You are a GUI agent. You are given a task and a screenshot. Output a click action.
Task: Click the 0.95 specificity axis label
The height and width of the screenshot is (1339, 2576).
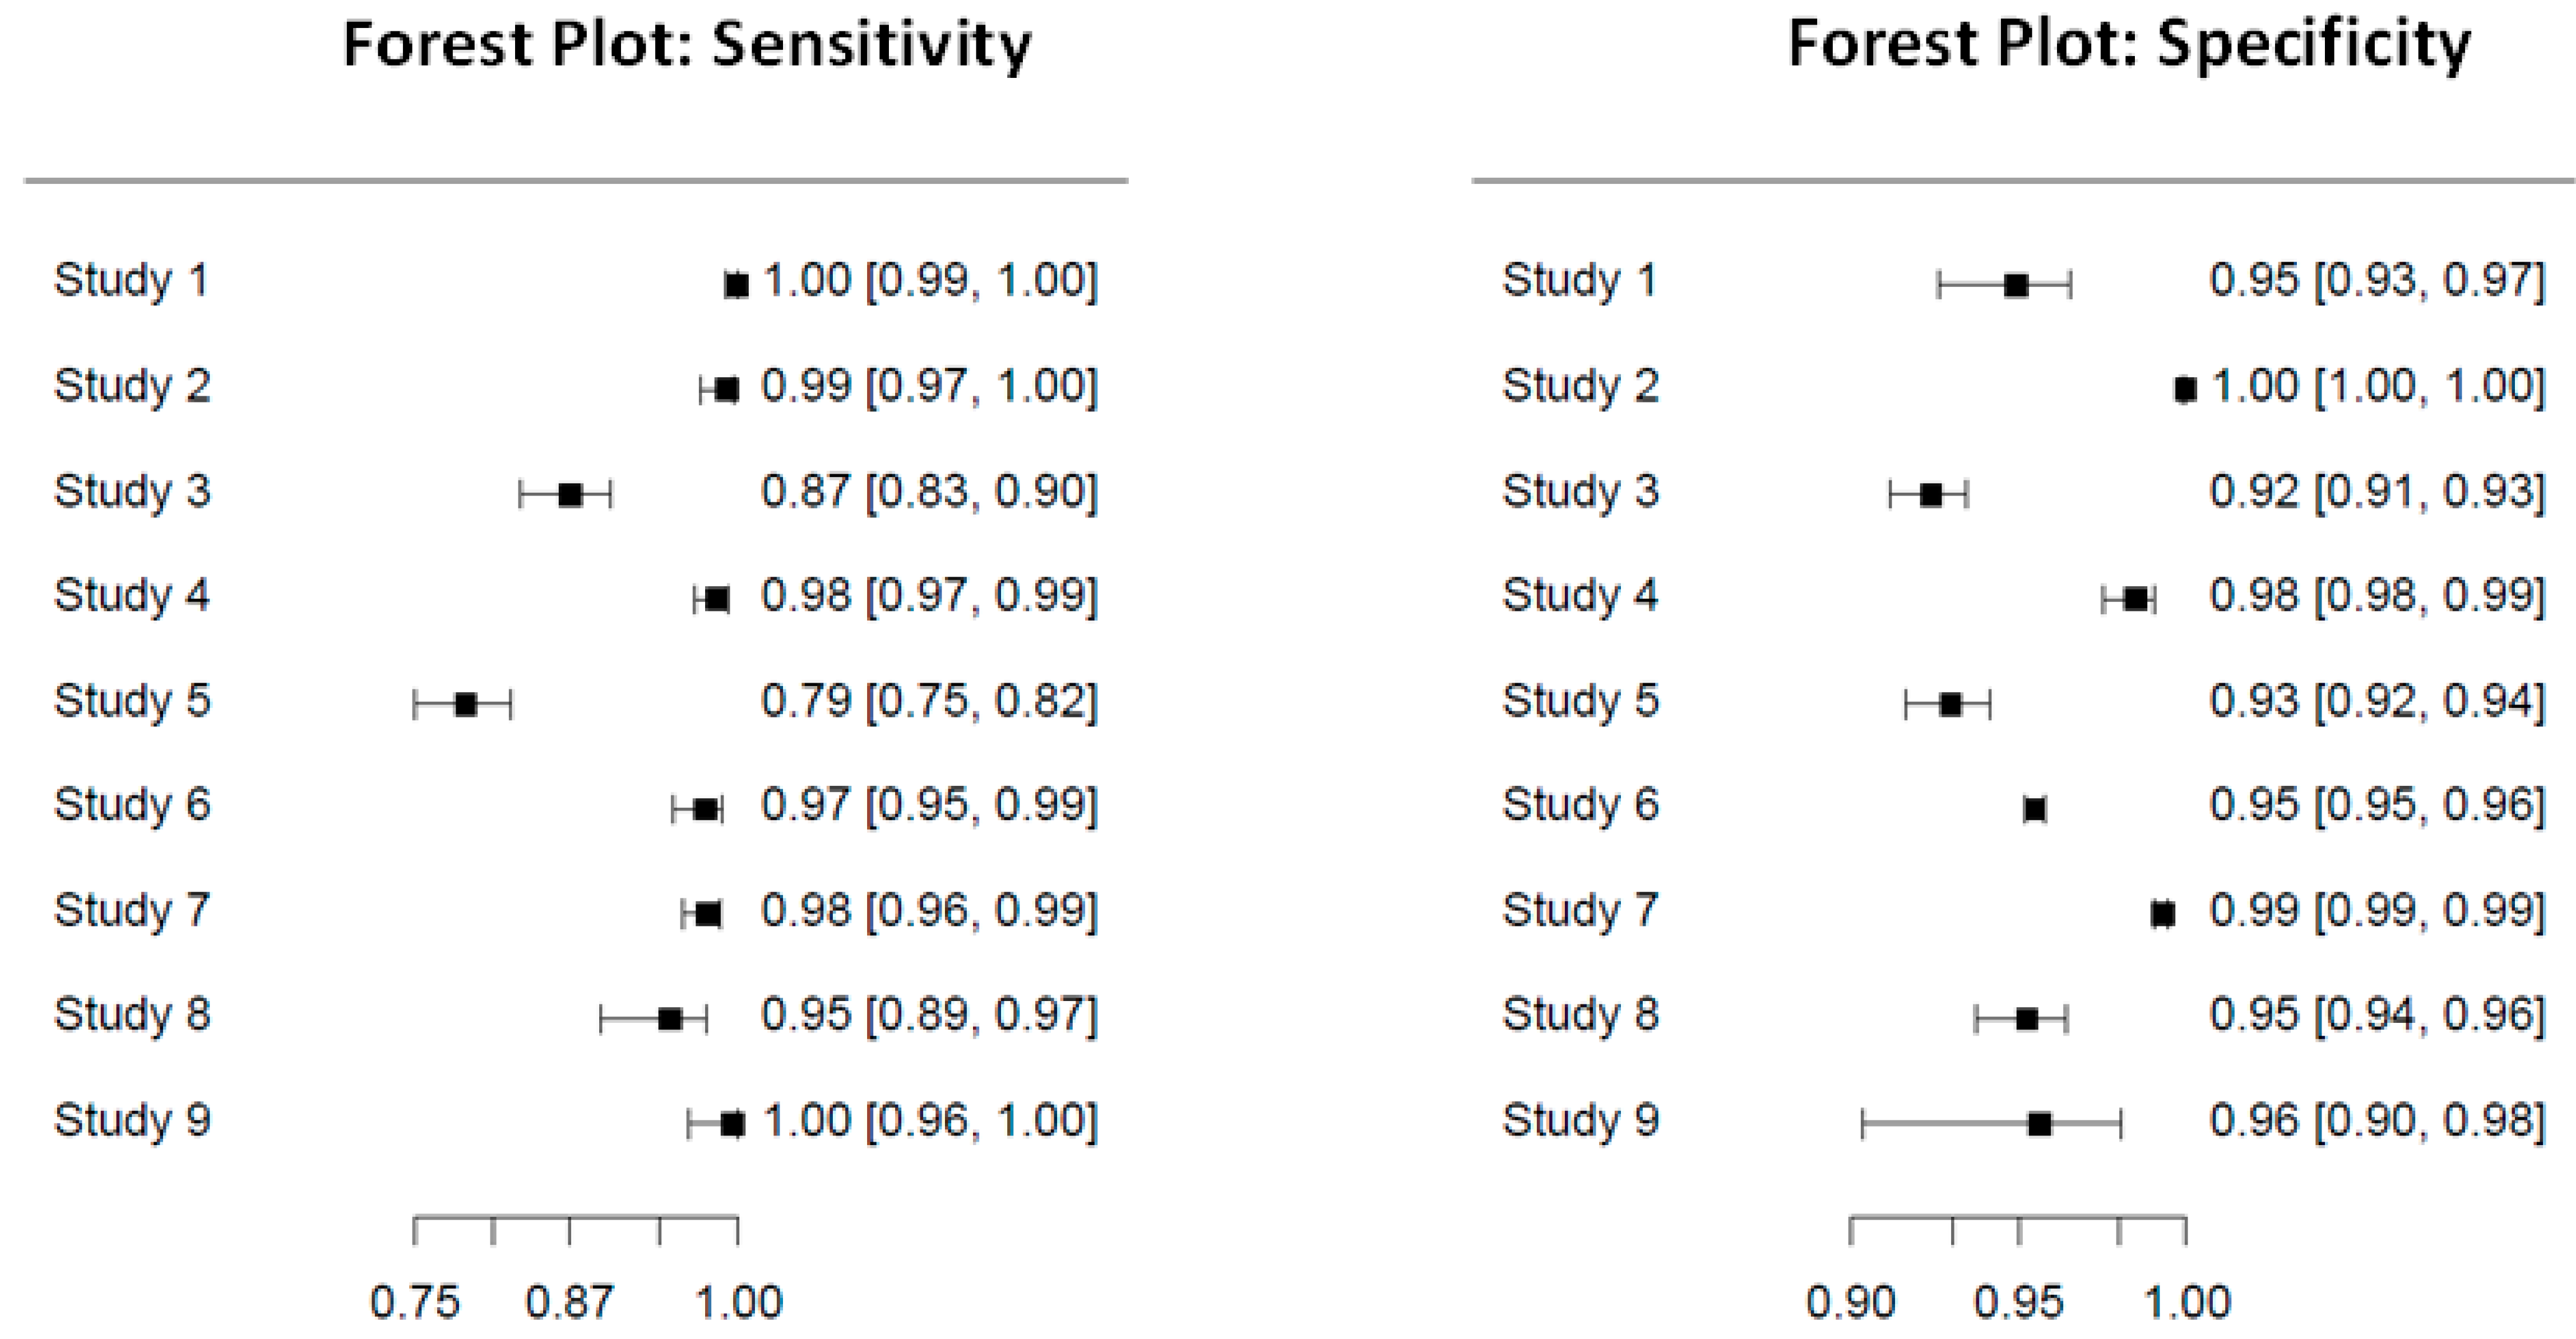[2018, 1302]
